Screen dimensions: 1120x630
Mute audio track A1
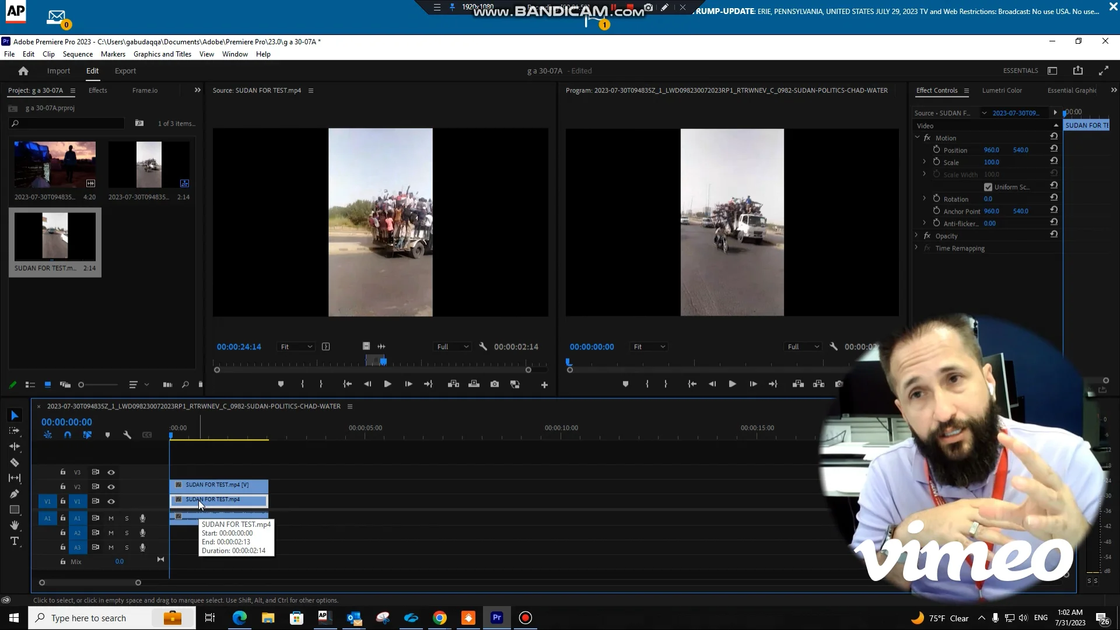[x=111, y=518]
